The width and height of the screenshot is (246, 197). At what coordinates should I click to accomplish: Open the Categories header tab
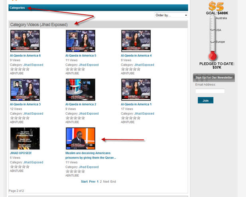click(x=17, y=8)
